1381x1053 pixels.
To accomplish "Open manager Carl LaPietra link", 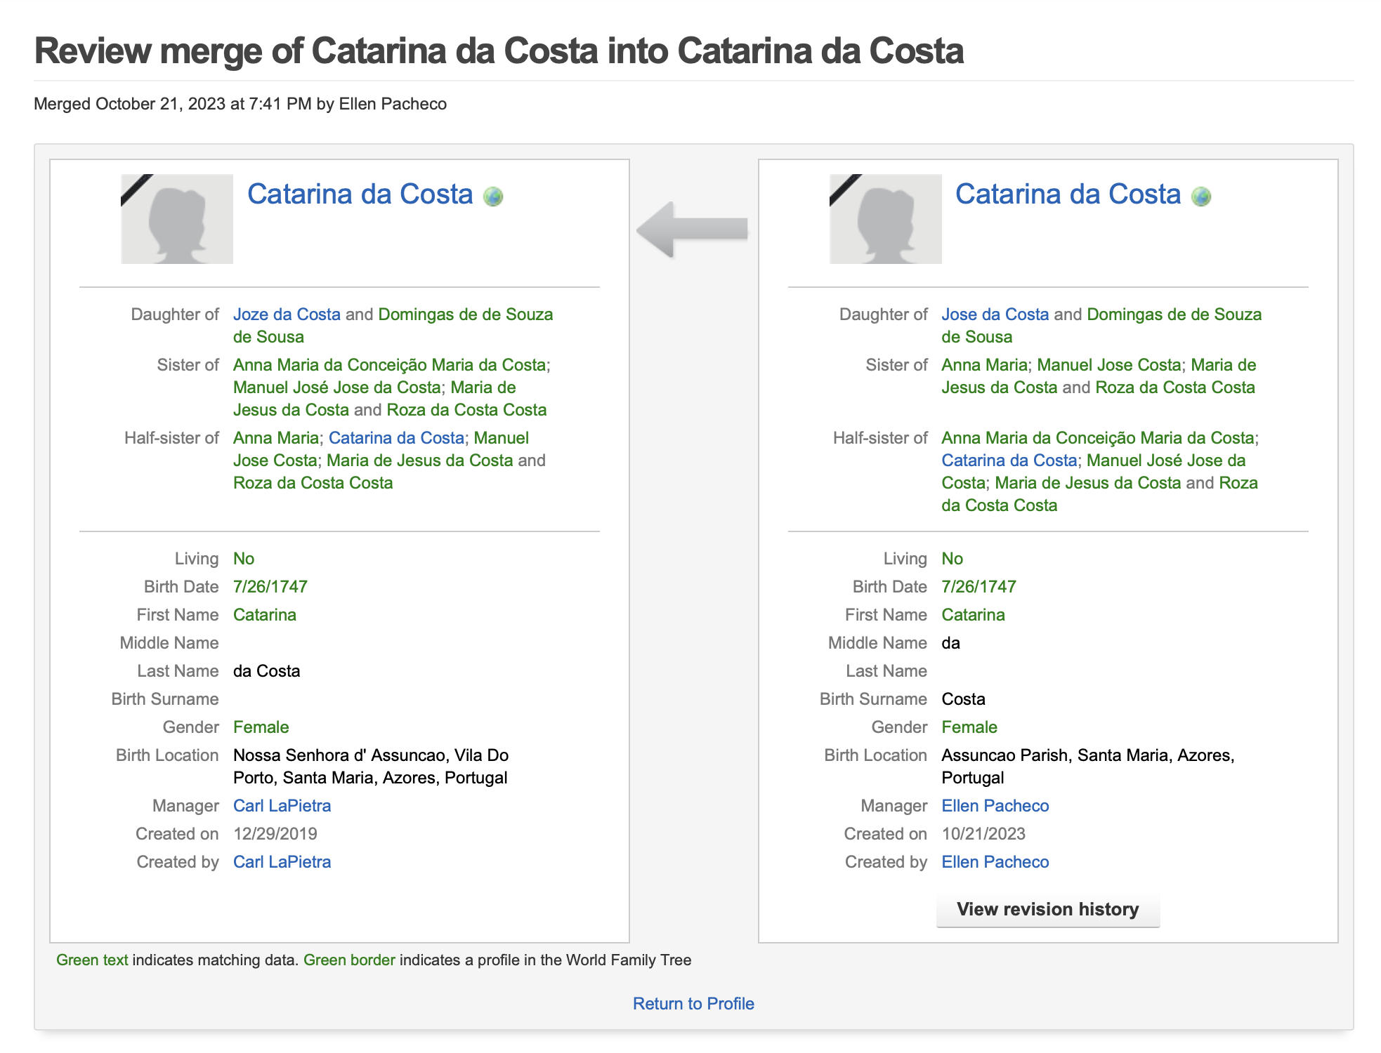I will [282, 806].
